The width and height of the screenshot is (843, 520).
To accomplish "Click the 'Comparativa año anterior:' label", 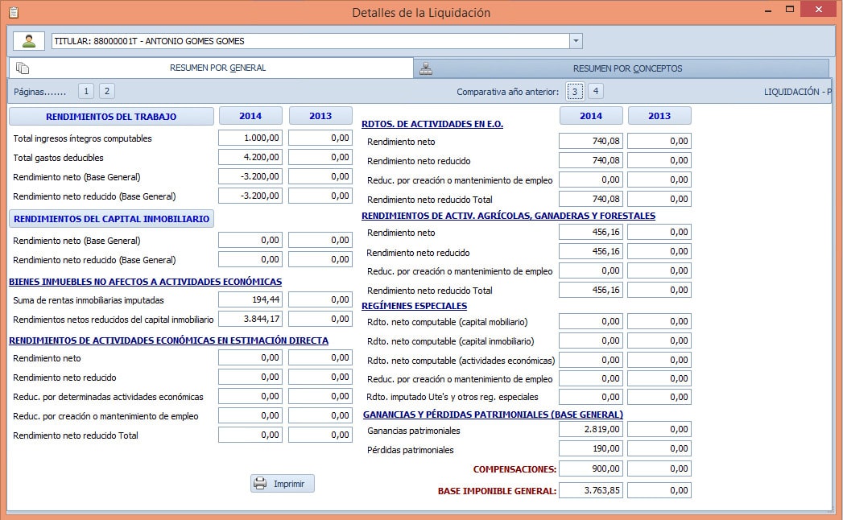I will point(508,92).
